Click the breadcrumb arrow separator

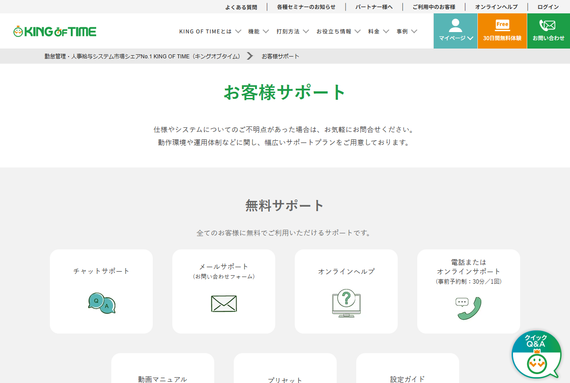click(250, 56)
